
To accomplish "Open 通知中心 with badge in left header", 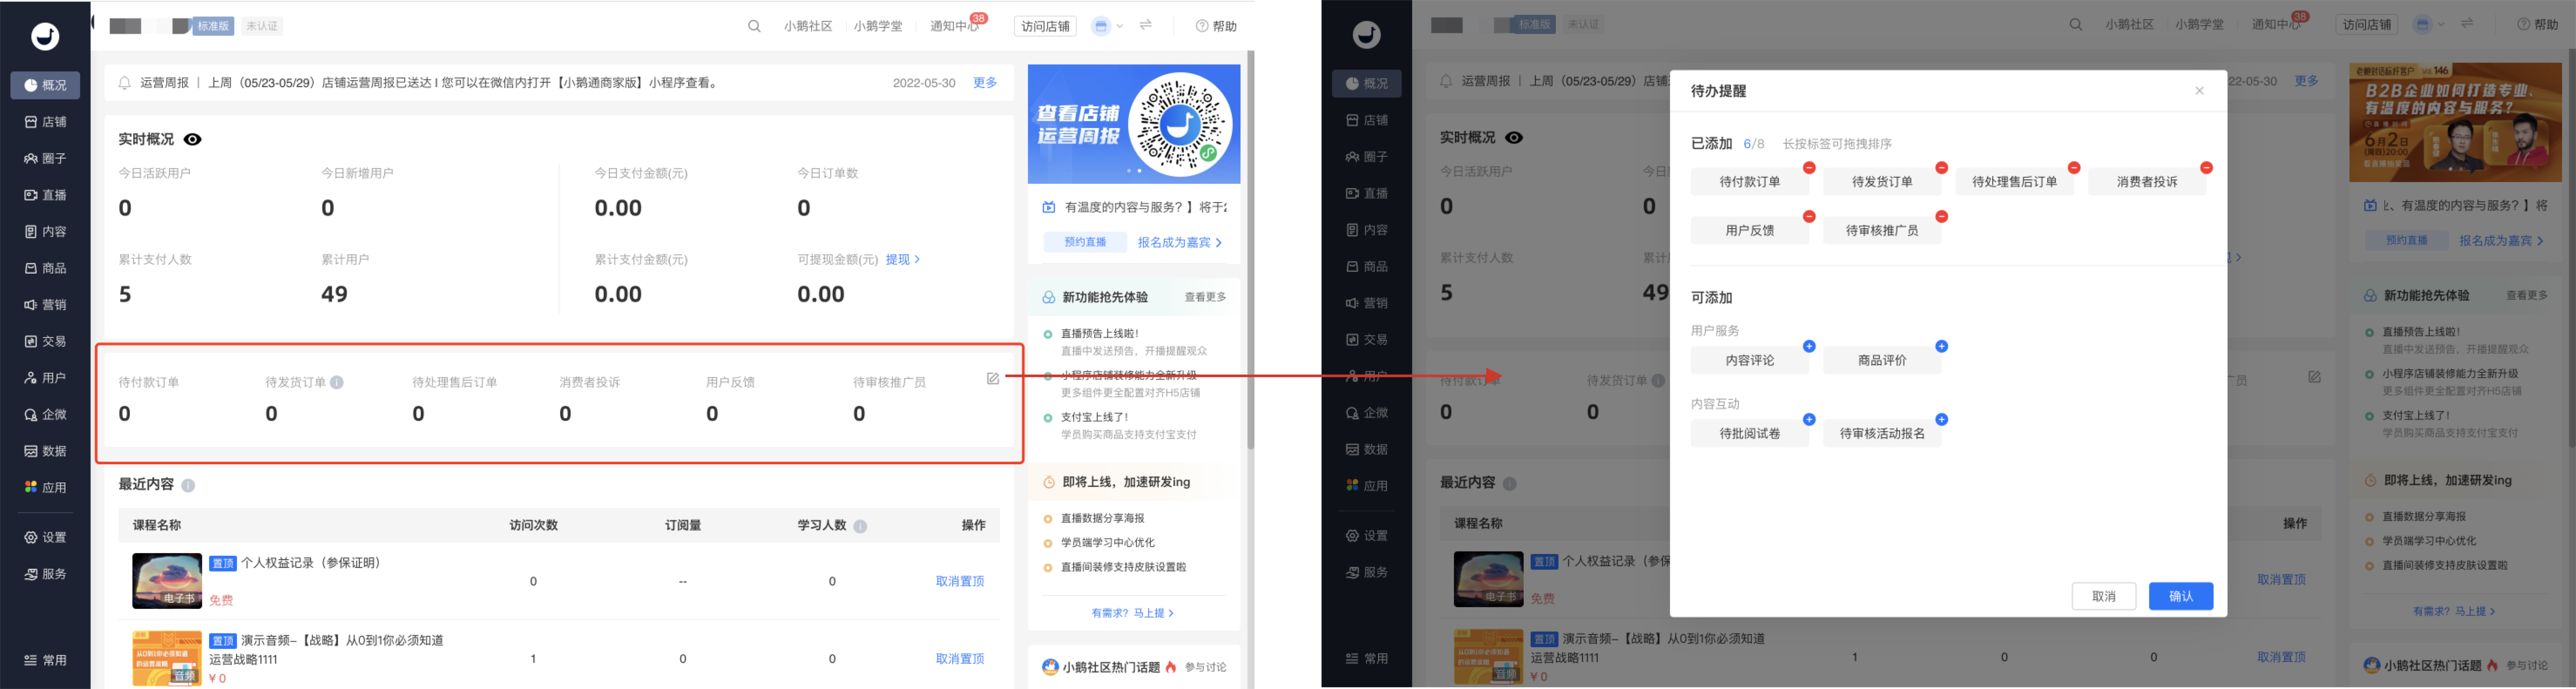I will tap(955, 26).
